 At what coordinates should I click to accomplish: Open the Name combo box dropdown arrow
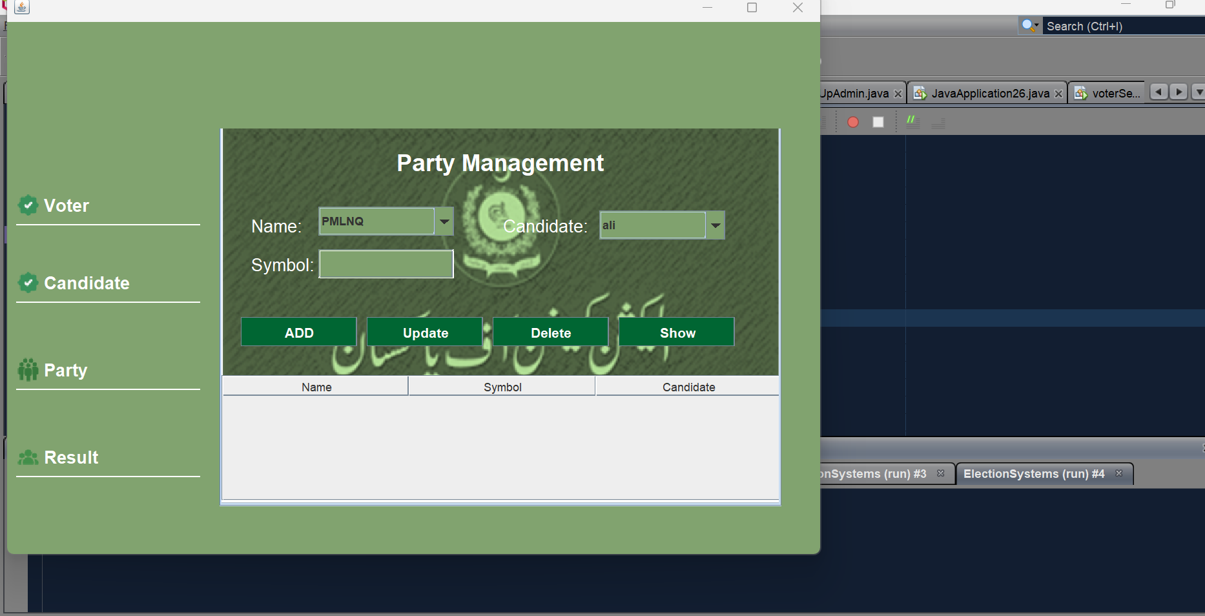444,221
